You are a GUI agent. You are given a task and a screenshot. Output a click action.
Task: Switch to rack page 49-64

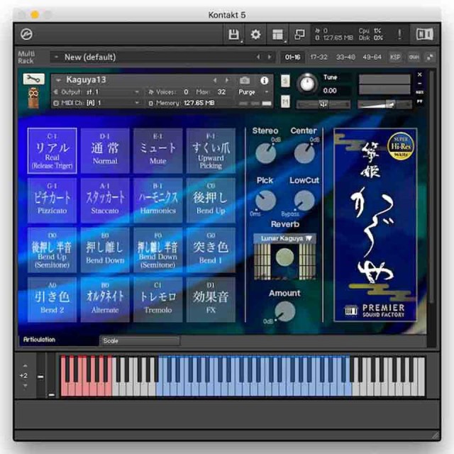372,57
